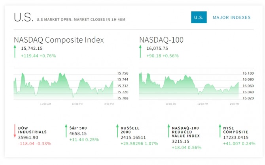
Task: Click the NASDAQ Composite Index area chart
Action: [x=63, y=85]
